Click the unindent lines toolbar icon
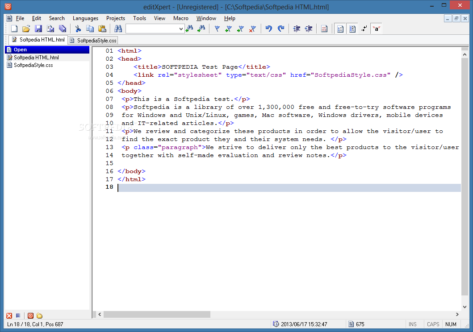The height and width of the screenshot is (332, 473). (297, 29)
